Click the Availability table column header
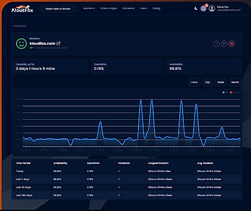Image resolution: width=251 pixels, height=211 pixels. [x=60, y=163]
